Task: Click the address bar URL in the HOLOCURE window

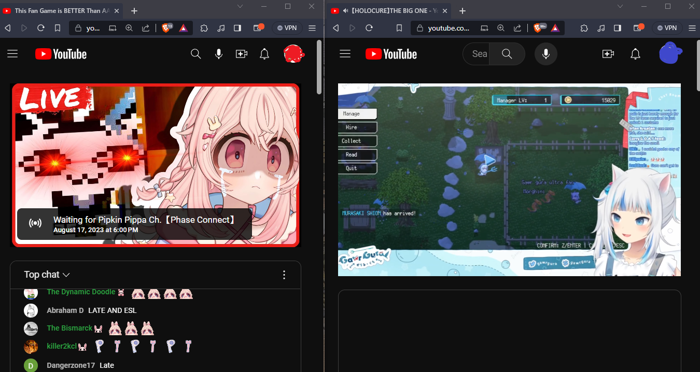Action: coord(449,28)
